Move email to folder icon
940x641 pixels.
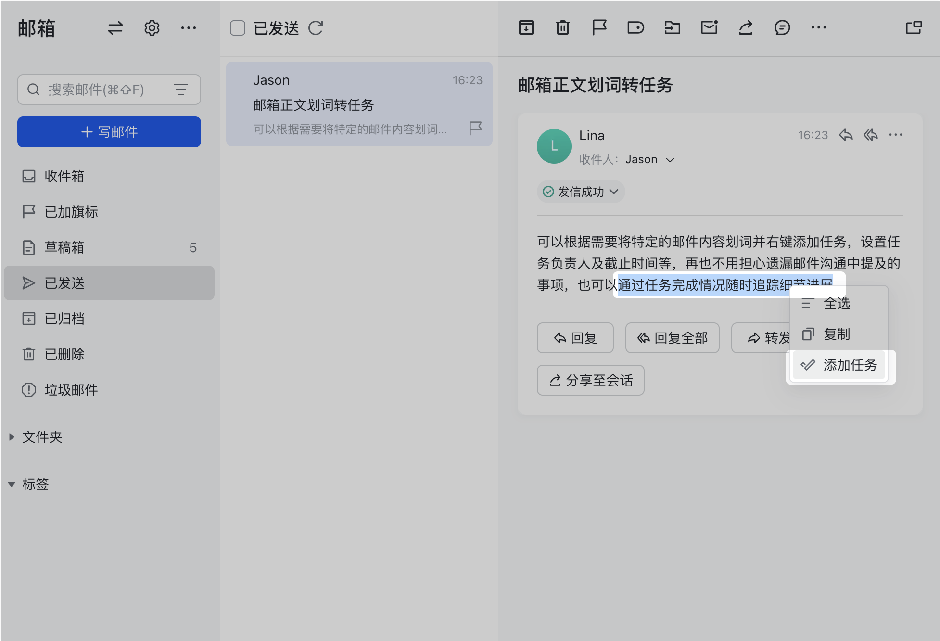[x=673, y=28]
